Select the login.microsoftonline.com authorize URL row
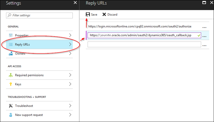This screenshot has height=122, width=214. coord(147,26)
